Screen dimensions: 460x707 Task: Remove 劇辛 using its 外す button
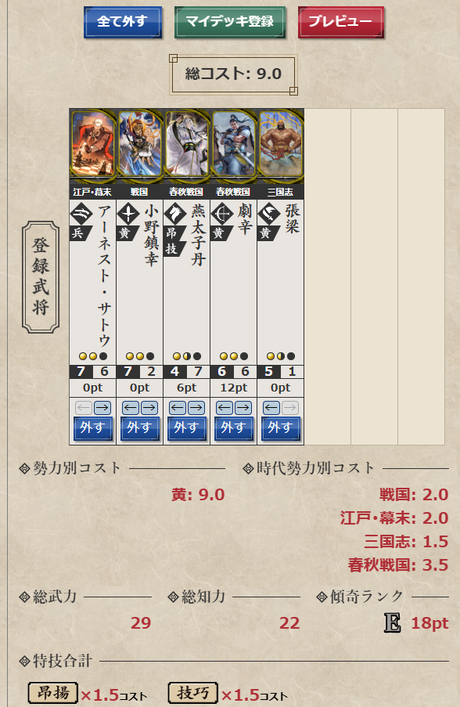point(233,428)
